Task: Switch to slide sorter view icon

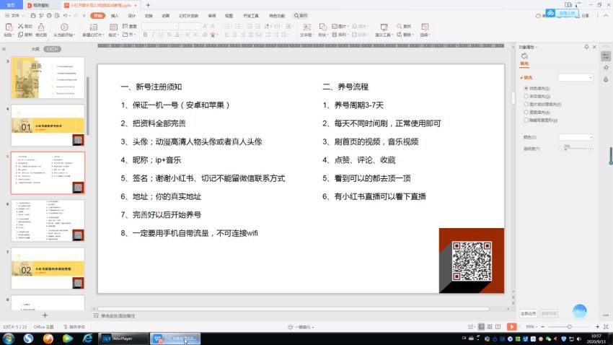Action: (x=490, y=327)
